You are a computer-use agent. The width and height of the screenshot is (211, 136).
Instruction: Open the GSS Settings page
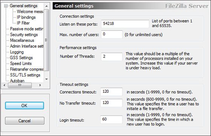[x=21, y=58]
